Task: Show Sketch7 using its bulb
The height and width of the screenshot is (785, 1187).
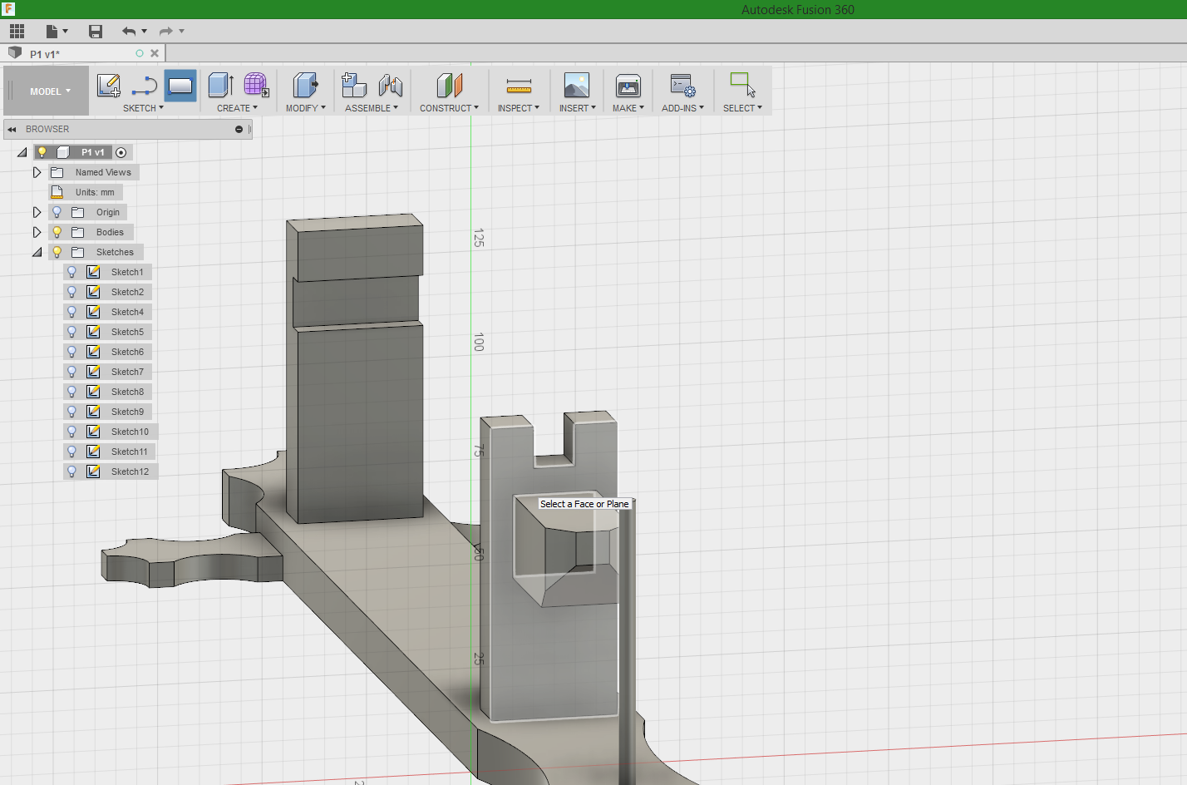Action: tap(72, 372)
